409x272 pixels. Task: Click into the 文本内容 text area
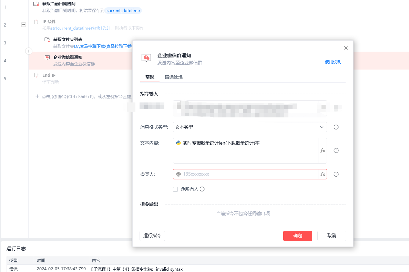(x=245, y=150)
